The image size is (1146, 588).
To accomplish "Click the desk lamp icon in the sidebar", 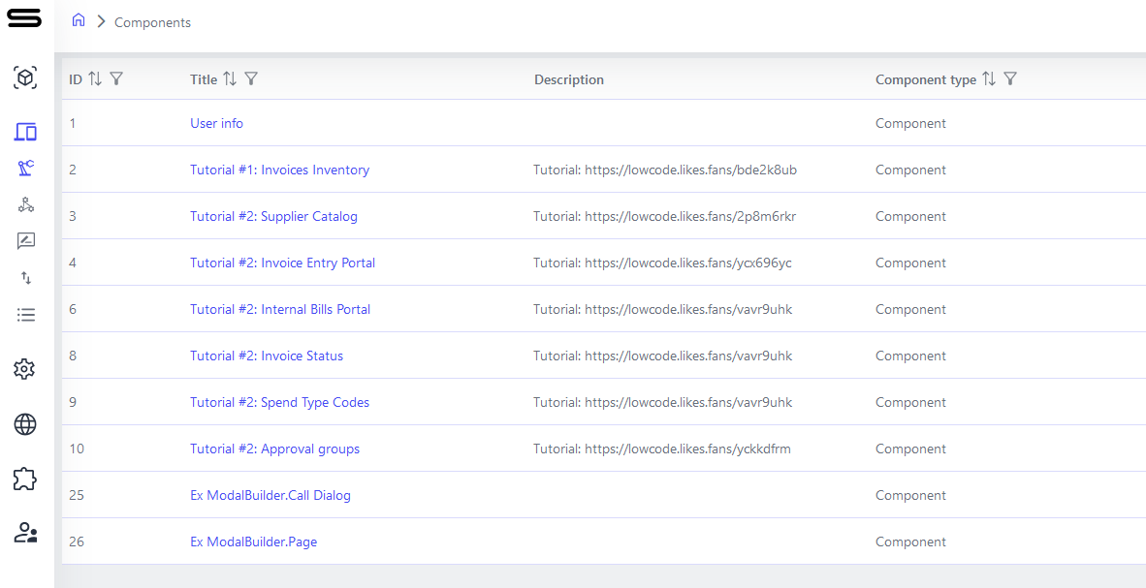I will click(25, 167).
